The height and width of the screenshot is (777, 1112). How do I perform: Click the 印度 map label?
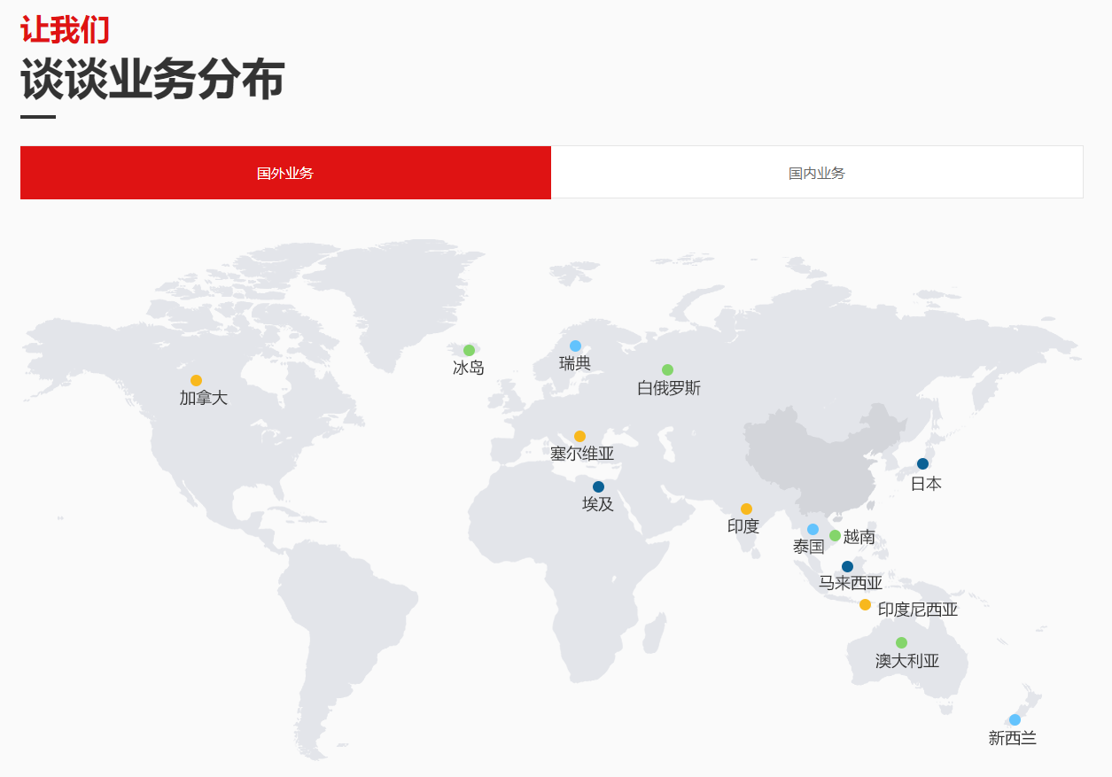pos(743,526)
